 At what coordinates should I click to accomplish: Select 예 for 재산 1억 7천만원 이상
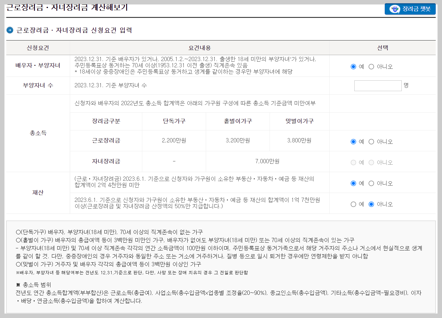click(x=353, y=204)
